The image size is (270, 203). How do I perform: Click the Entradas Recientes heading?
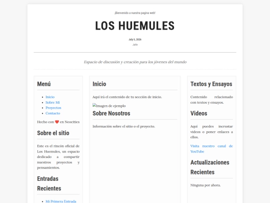coord(49,183)
